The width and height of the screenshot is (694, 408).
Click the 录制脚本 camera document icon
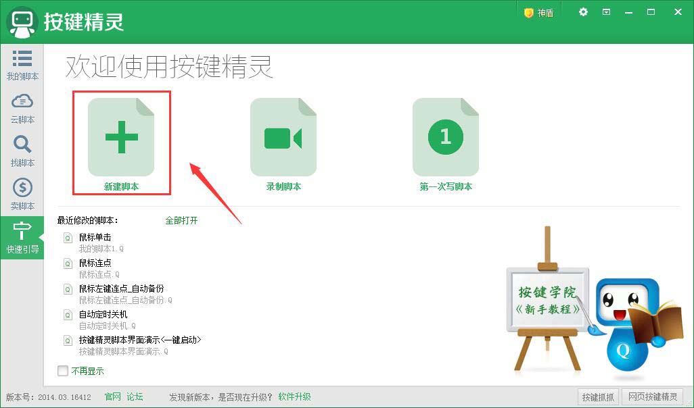coord(283,137)
